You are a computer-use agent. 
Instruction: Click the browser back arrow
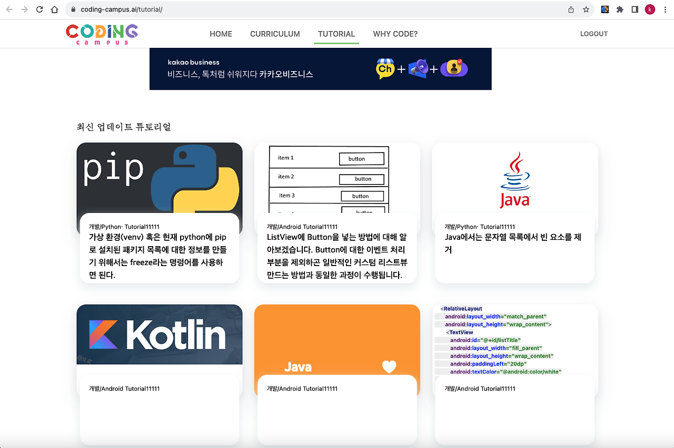click(x=9, y=9)
